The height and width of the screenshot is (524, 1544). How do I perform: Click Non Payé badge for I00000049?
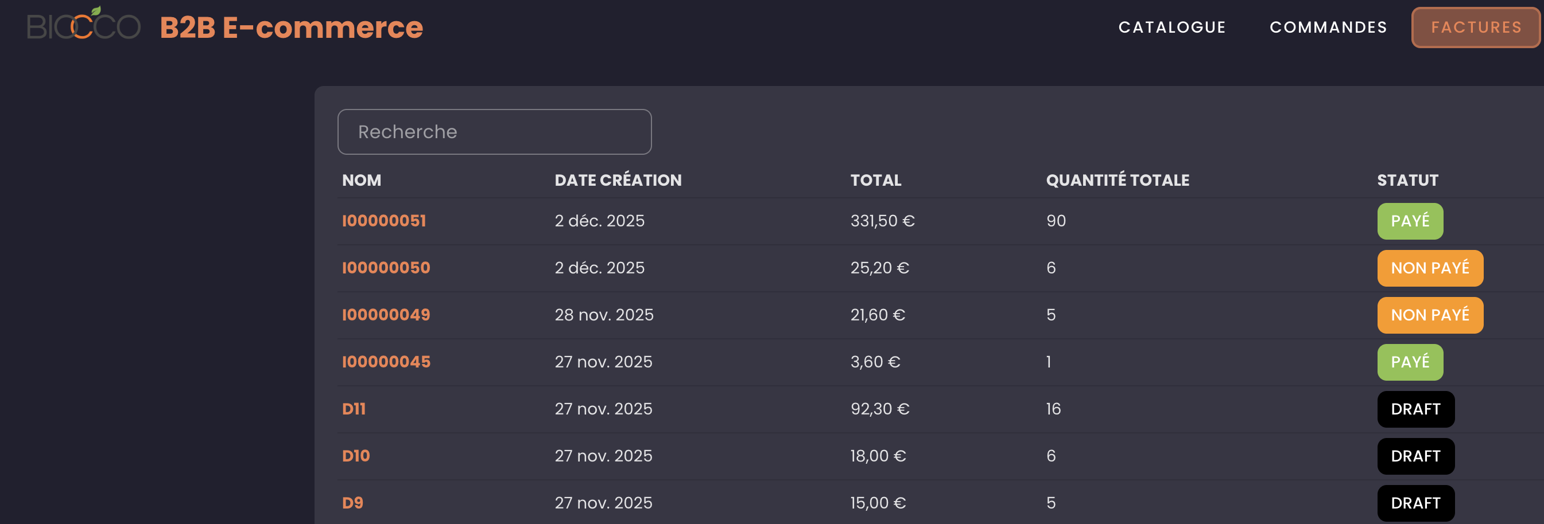coord(1430,315)
